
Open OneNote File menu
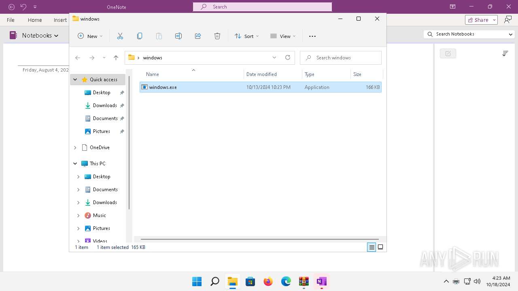11,20
